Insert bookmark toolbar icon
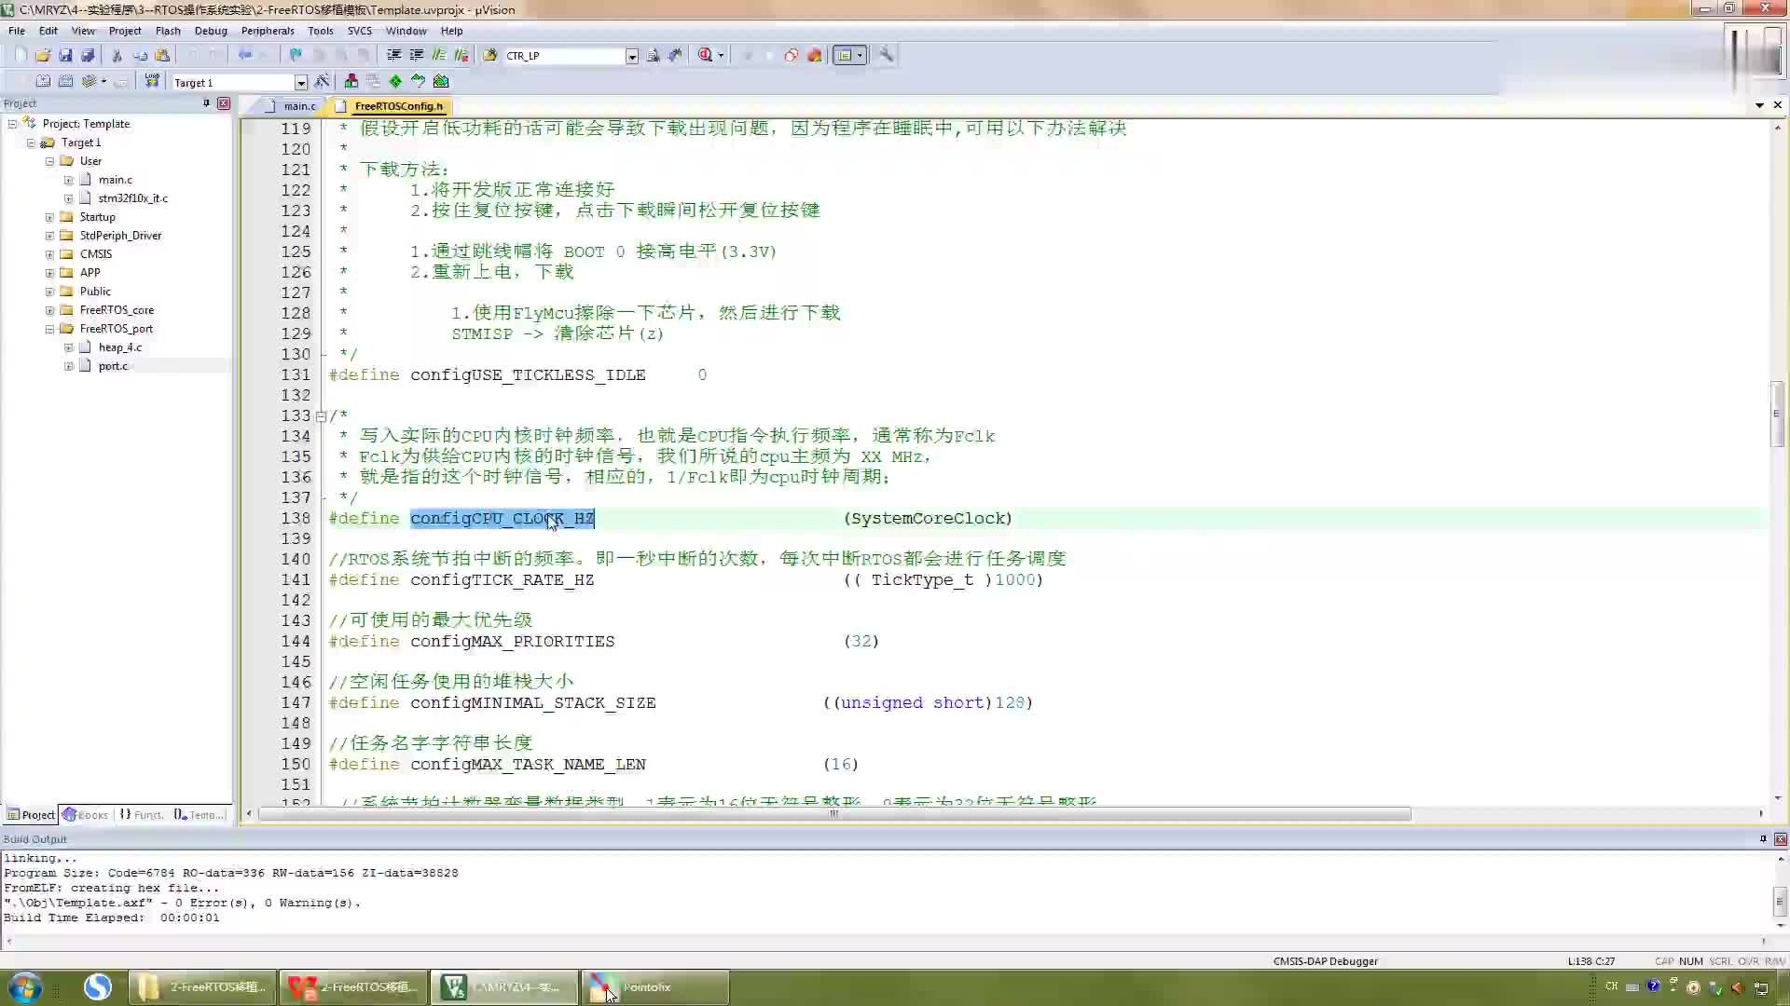The image size is (1790, 1006). [x=296, y=55]
